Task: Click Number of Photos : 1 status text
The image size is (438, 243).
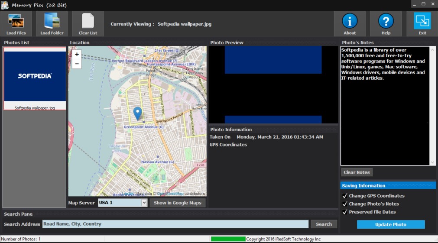Action: (21, 239)
